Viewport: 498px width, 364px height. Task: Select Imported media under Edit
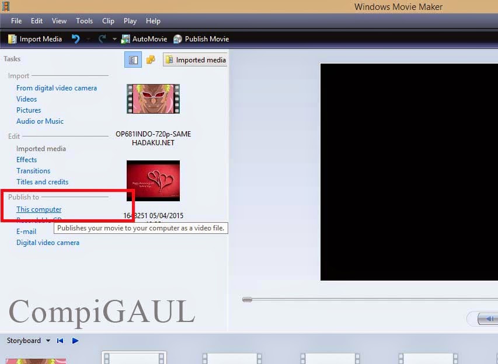coord(41,149)
